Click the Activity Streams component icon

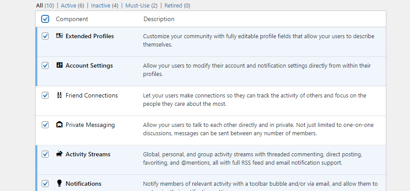click(60, 154)
